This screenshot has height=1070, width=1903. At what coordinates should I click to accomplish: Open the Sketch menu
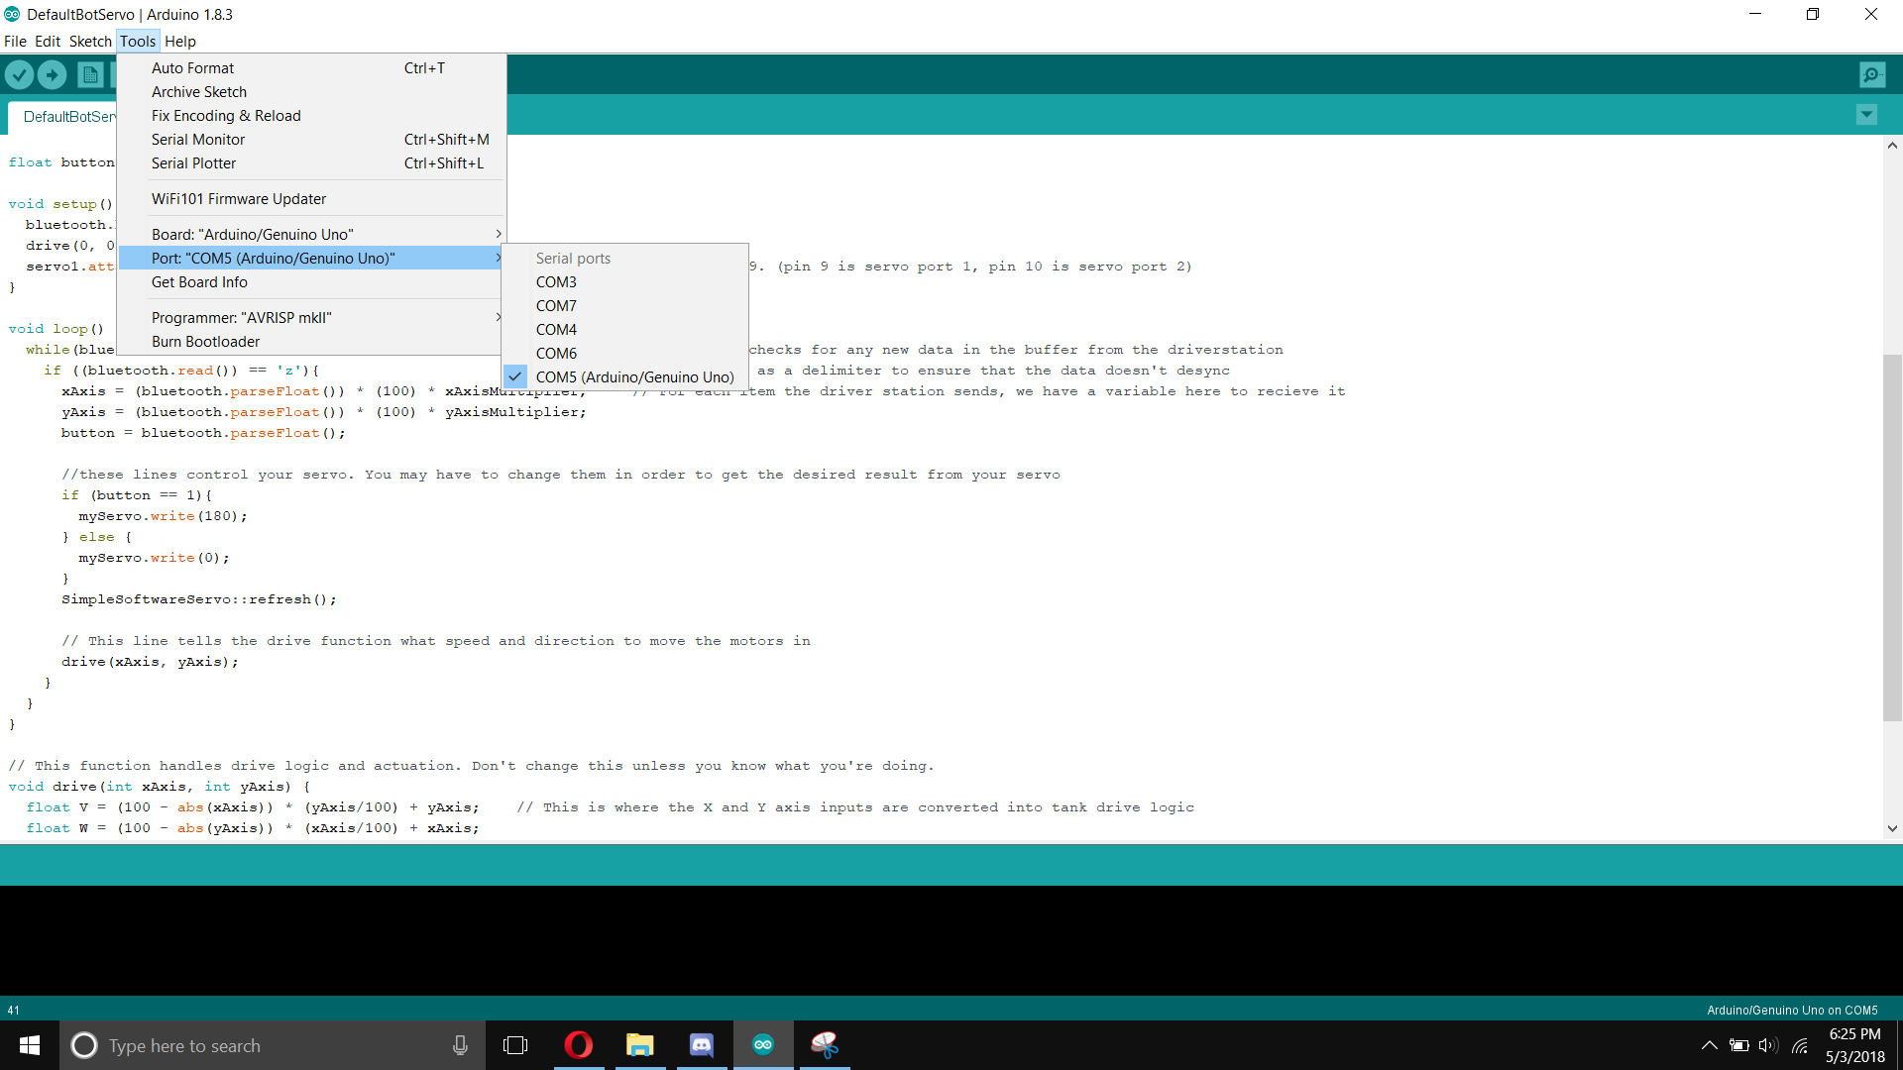pyautogui.click(x=90, y=42)
